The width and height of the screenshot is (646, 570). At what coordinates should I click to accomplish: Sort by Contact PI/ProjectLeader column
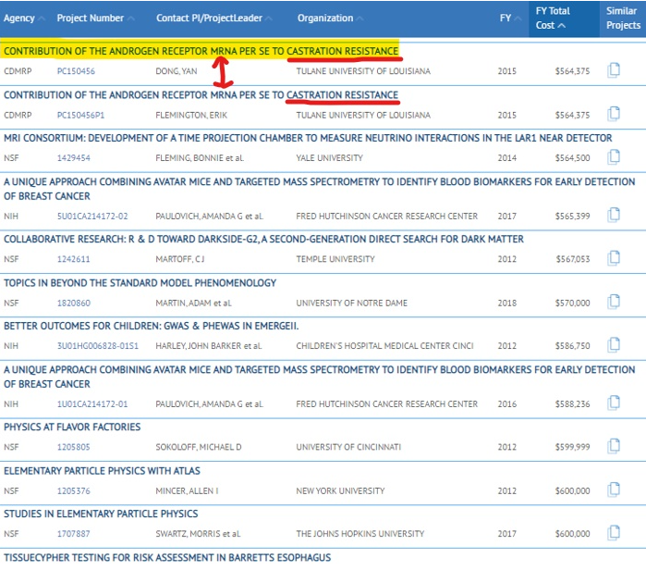tap(213, 19)
